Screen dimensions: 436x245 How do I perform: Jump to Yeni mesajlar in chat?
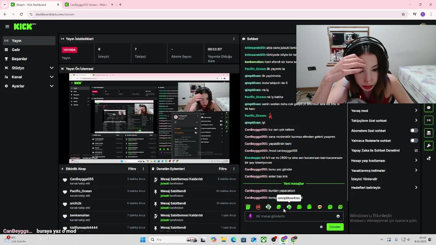tap(294, 184)
